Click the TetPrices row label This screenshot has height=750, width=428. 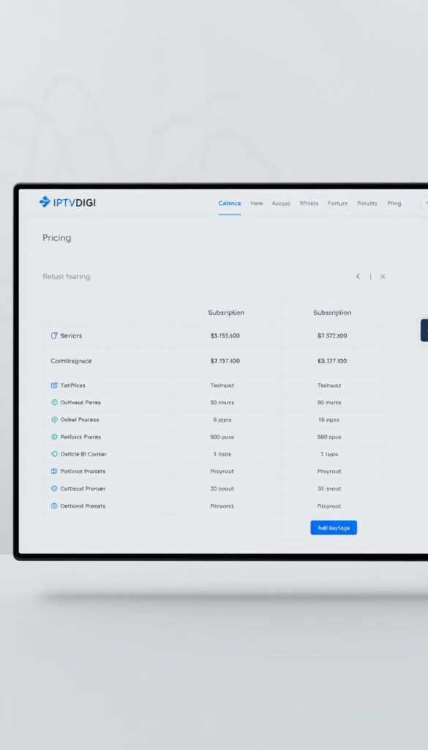pyautogui.click(x=73, y=385)
